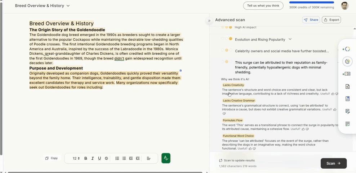
Task: Open the text alignment options
Action: pos(148,159)
